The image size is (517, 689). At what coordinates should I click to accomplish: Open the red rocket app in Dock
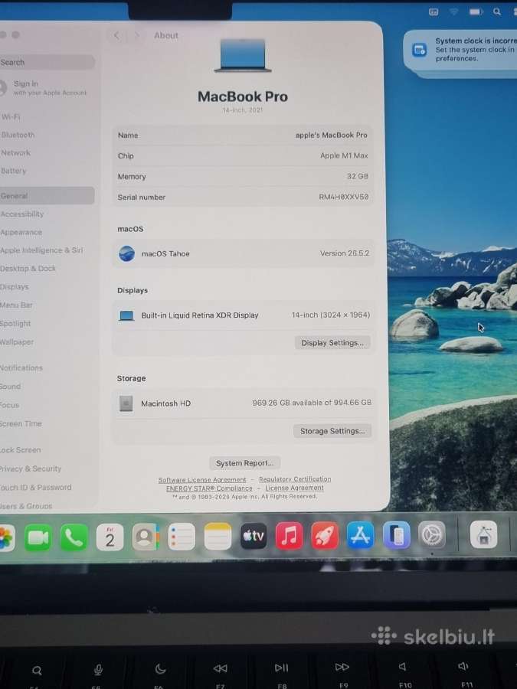pyautogui.click(x=325, y=535)
